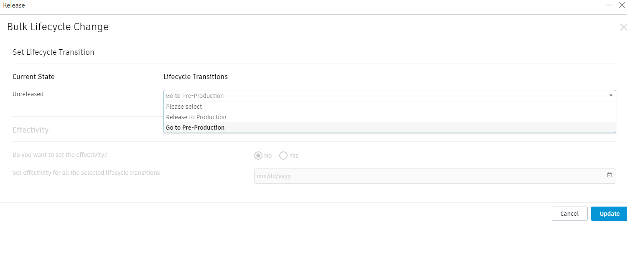627x276 pixels.
Task: Click the 'Bulk Lifecycle Change' dialog title
Action: (58, 27)
